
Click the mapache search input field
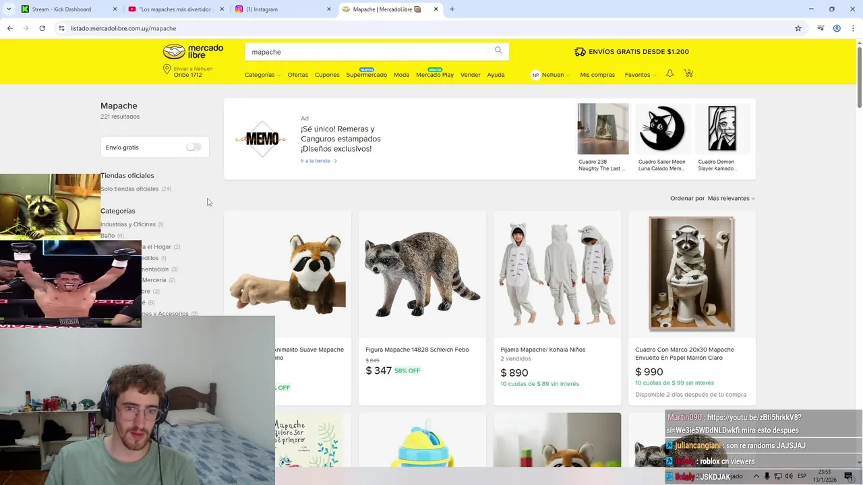tap(367, 51)
